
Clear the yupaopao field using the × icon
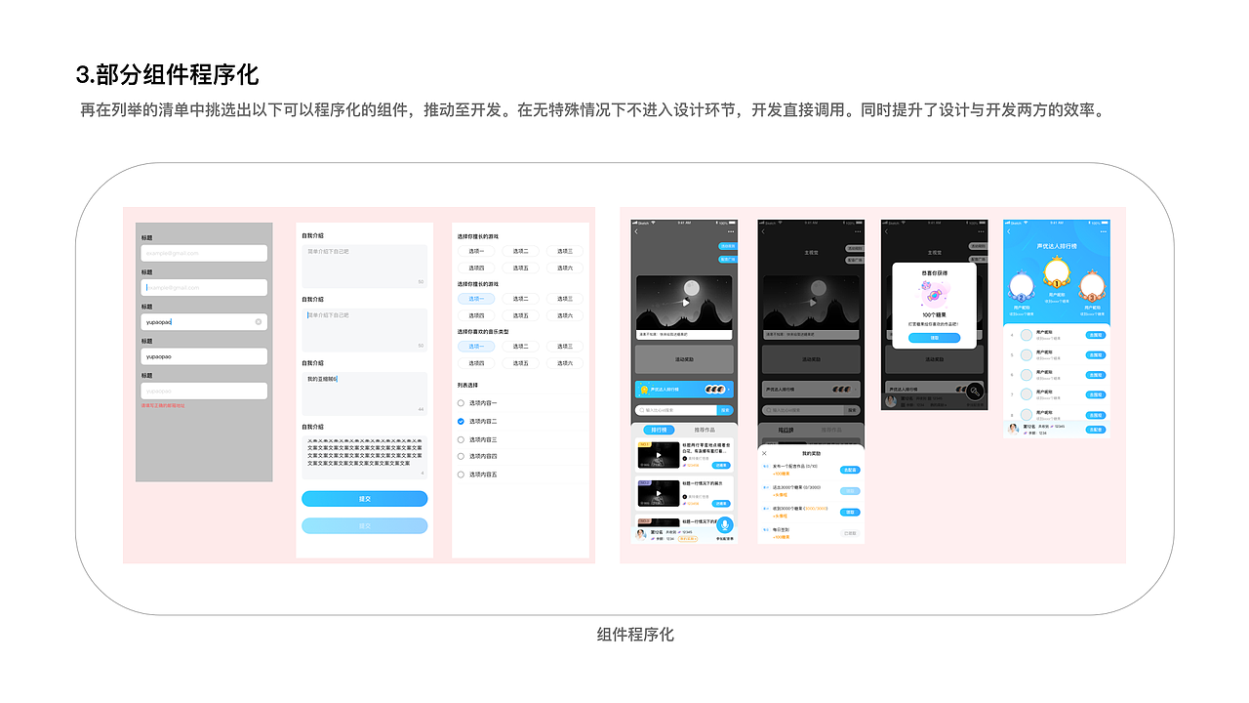(257, 321)
